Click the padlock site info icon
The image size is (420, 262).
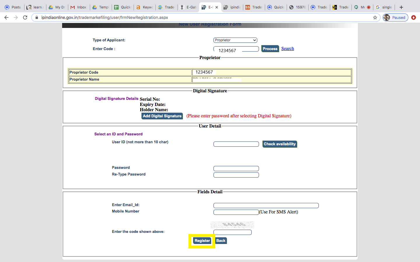click(37, 17)
